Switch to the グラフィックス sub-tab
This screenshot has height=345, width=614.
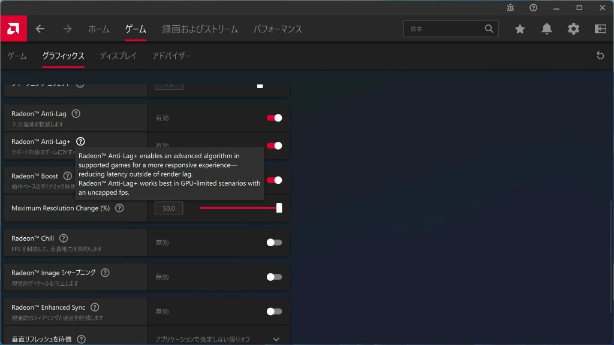point(63,56)
